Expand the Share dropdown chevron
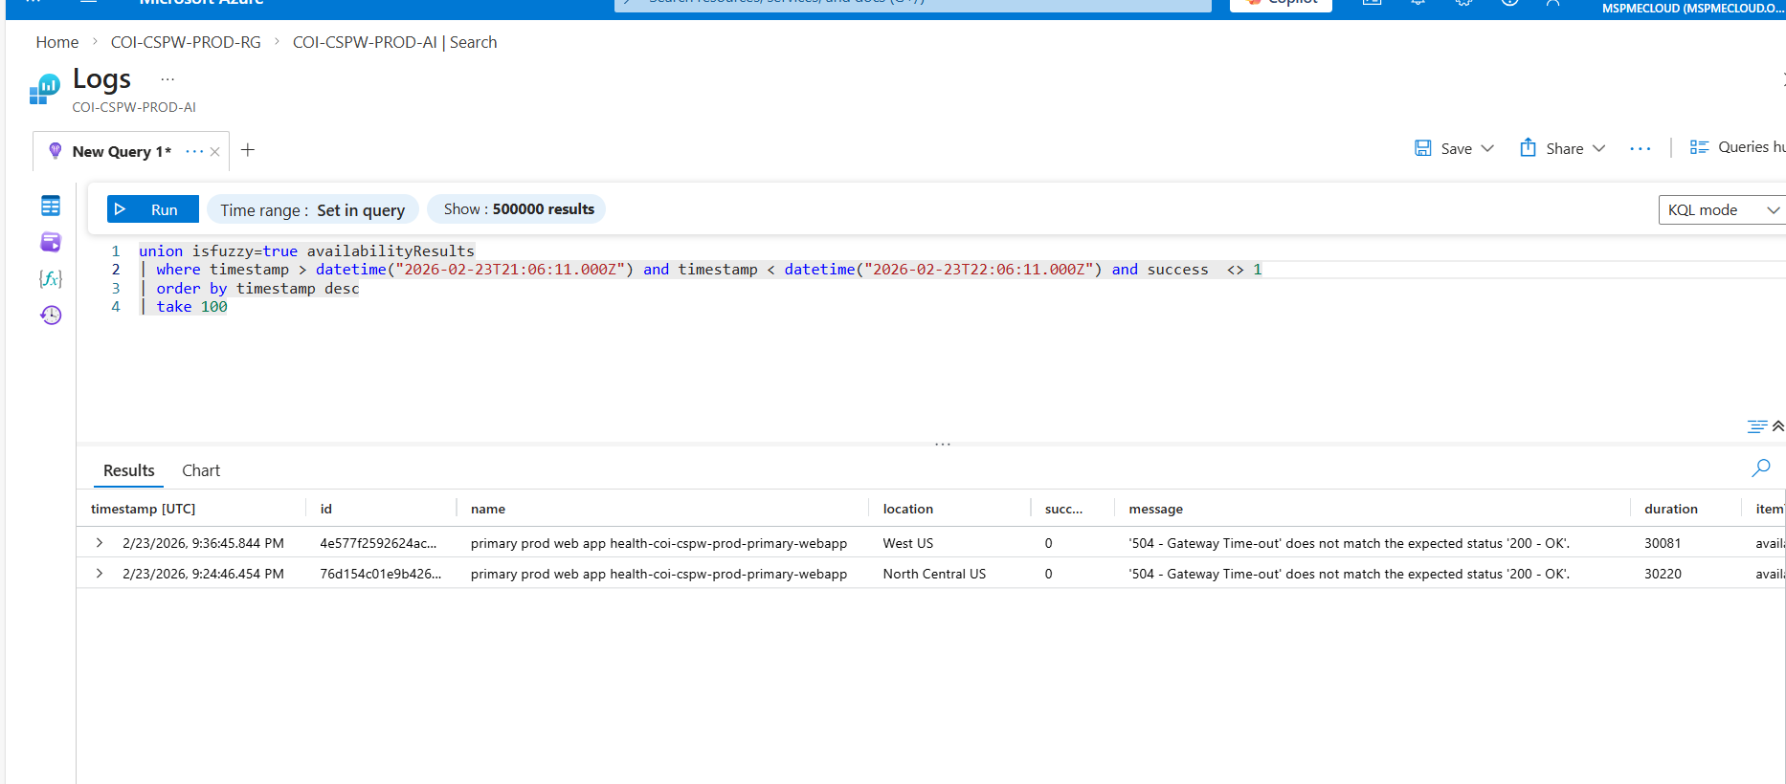The height and width of the screenshot is (784, 1786). click(1598, 148)
